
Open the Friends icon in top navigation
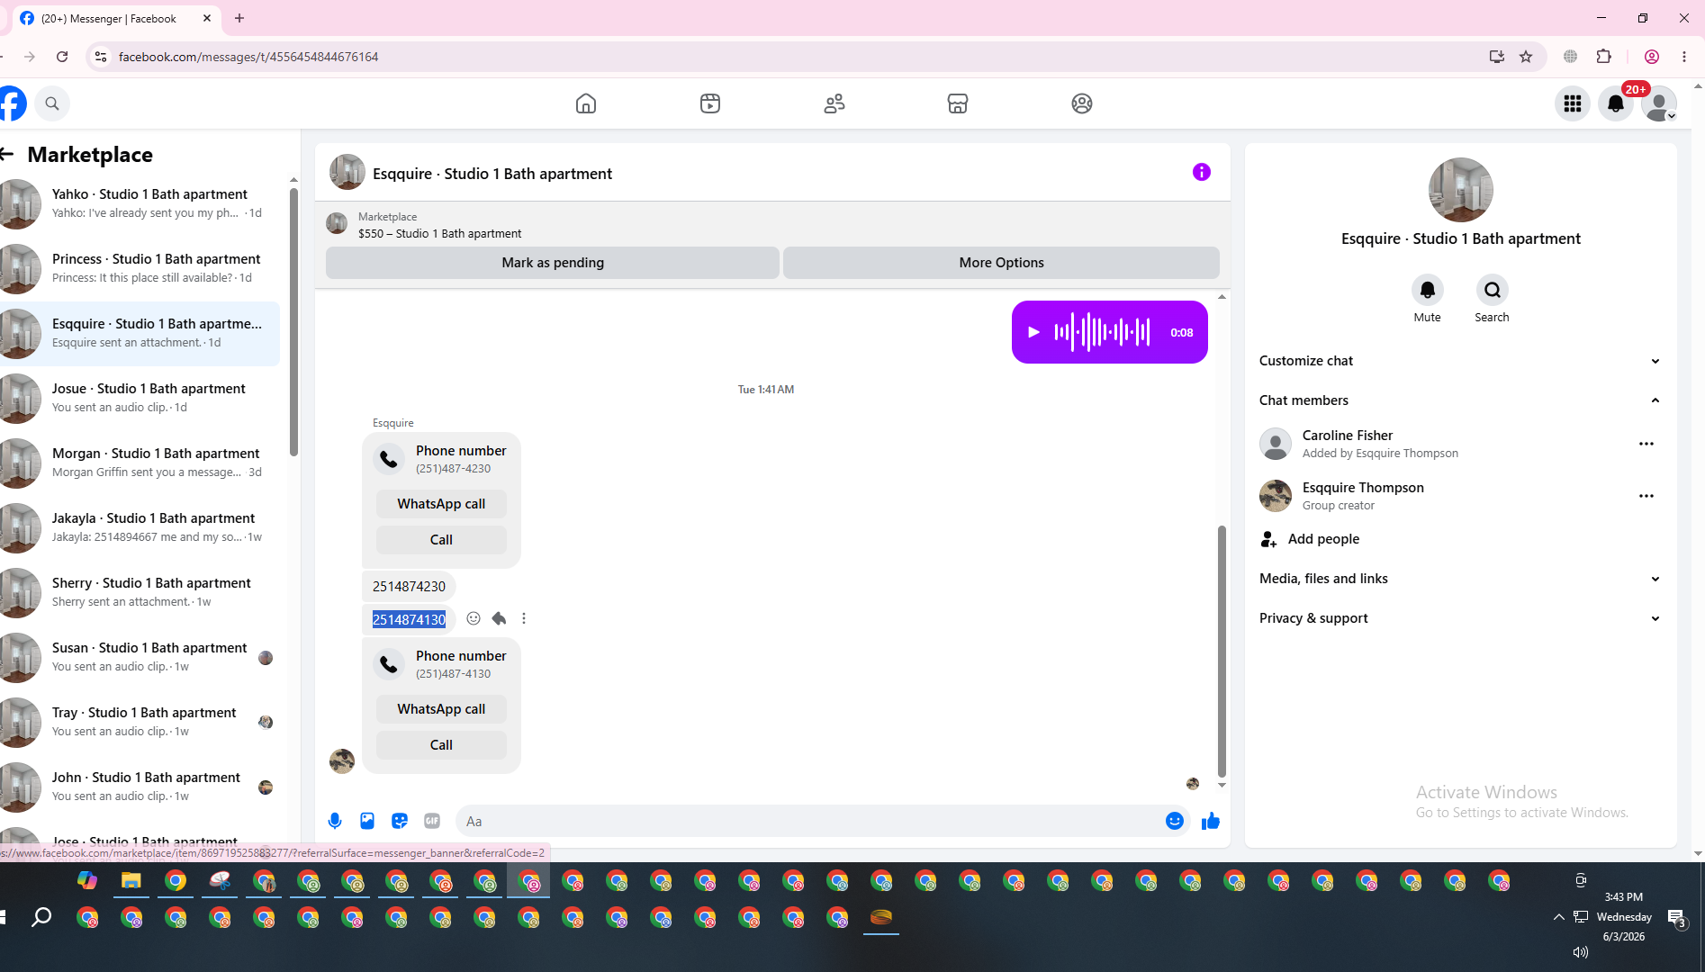(x=834, y=103)
